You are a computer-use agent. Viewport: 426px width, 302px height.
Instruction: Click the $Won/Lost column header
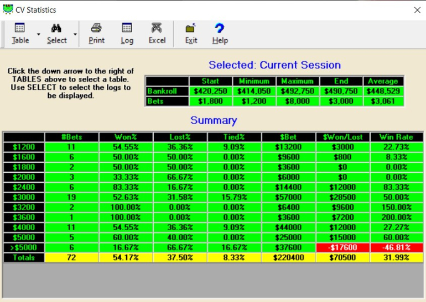pyautogui.click(x=341, y=137)
